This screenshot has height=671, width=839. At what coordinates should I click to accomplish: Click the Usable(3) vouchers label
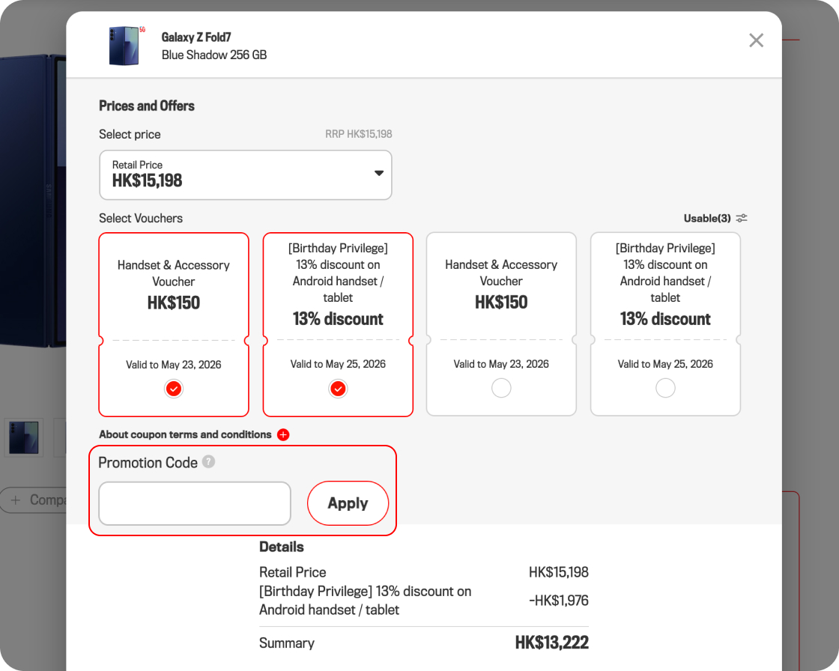click(x=706, y=218)
